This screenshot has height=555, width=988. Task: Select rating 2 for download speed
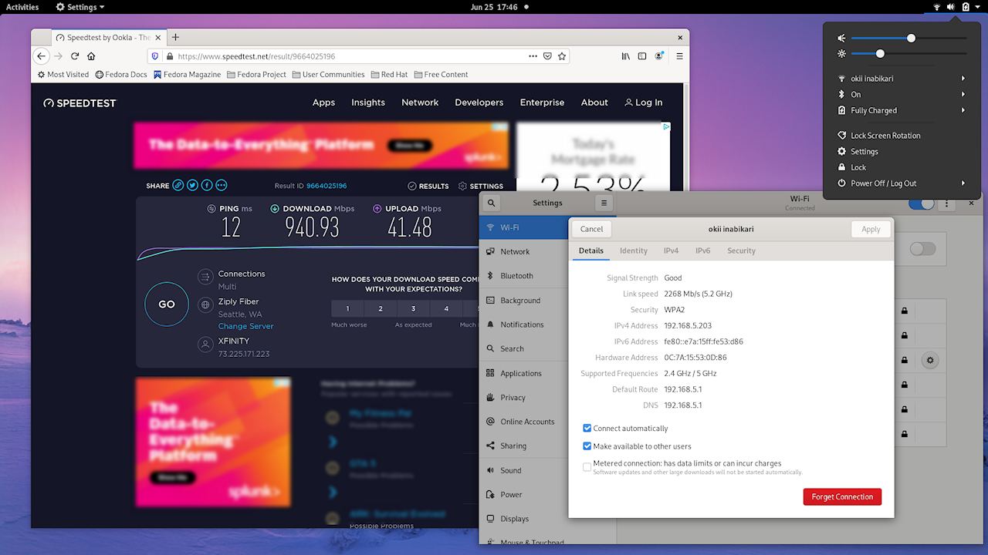[x=381, y=308]
